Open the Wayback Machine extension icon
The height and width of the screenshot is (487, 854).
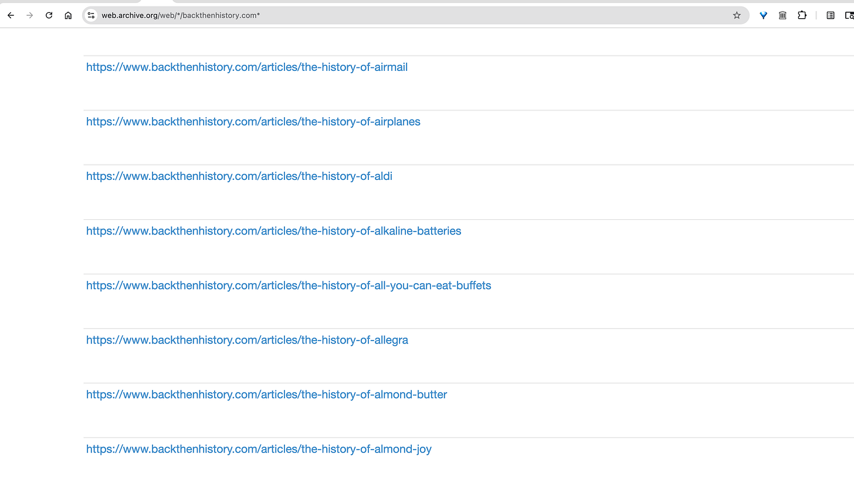(782, 15)
